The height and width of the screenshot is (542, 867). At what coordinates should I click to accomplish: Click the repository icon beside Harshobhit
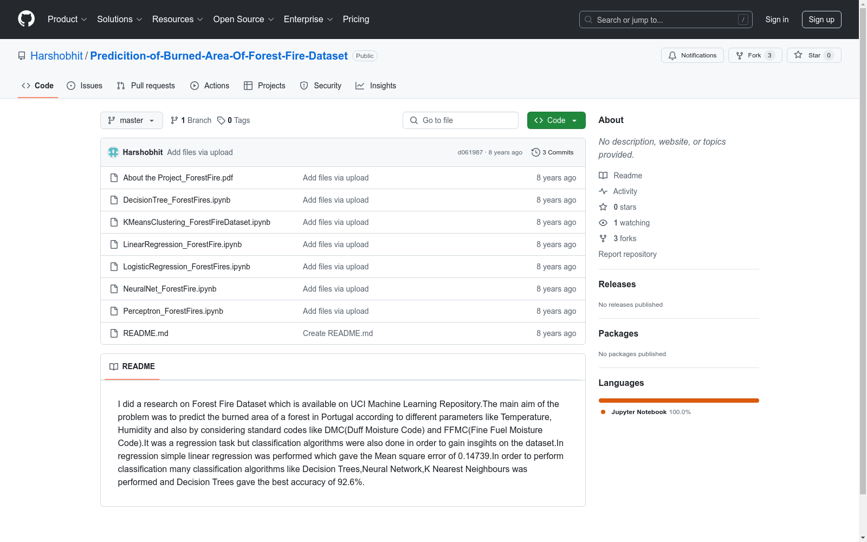coord(22,56)
